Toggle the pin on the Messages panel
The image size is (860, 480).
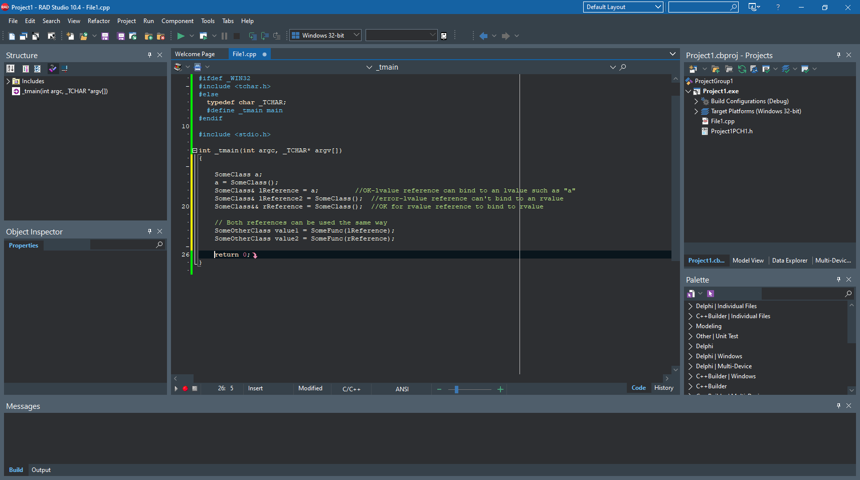(x=838, y=406)
